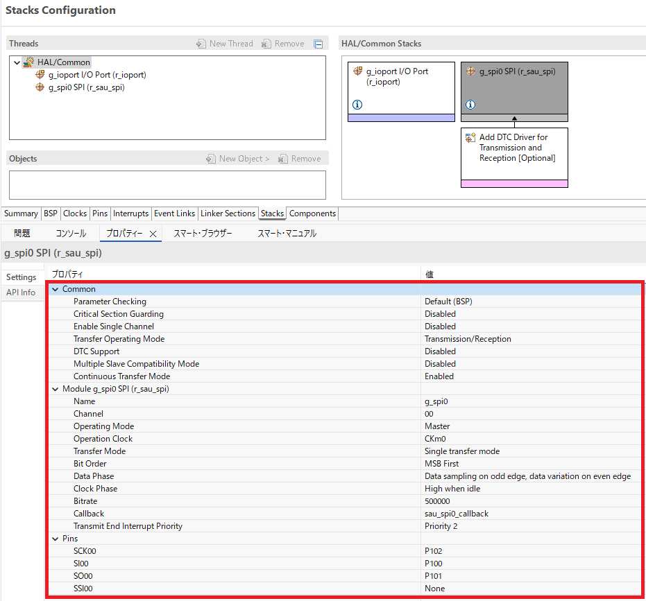Image resolution: width=646 pixels, height=601 pixels.
Task: Edit the Bitrate value 500000
Action: pos(437,501)
